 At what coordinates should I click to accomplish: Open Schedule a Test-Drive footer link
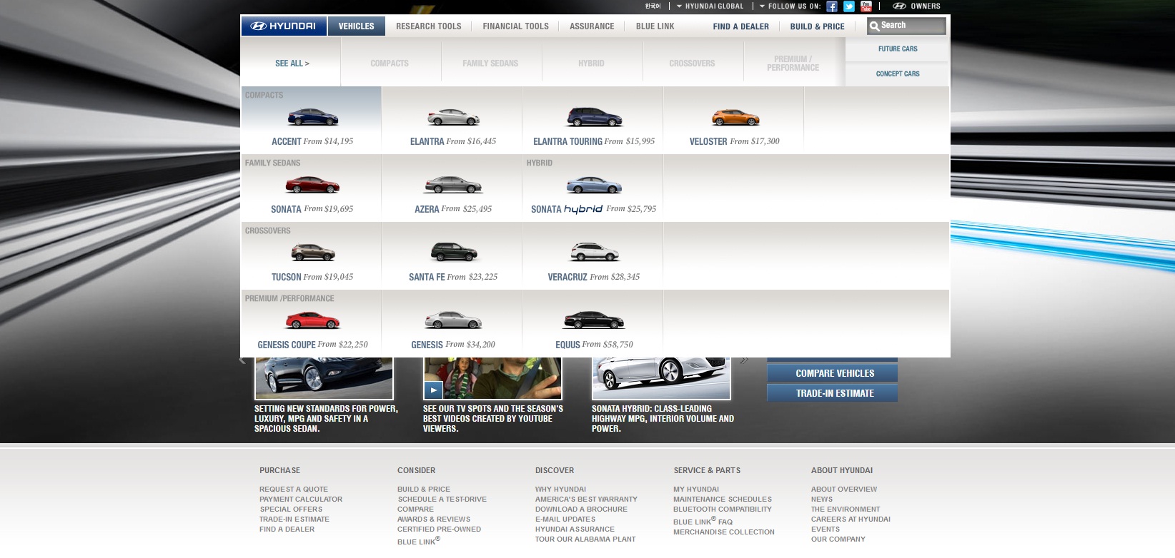(442, 499)
